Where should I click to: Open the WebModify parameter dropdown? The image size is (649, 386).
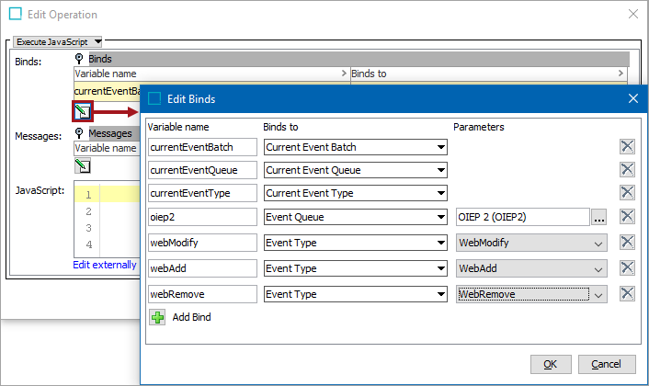pos(598,244)
